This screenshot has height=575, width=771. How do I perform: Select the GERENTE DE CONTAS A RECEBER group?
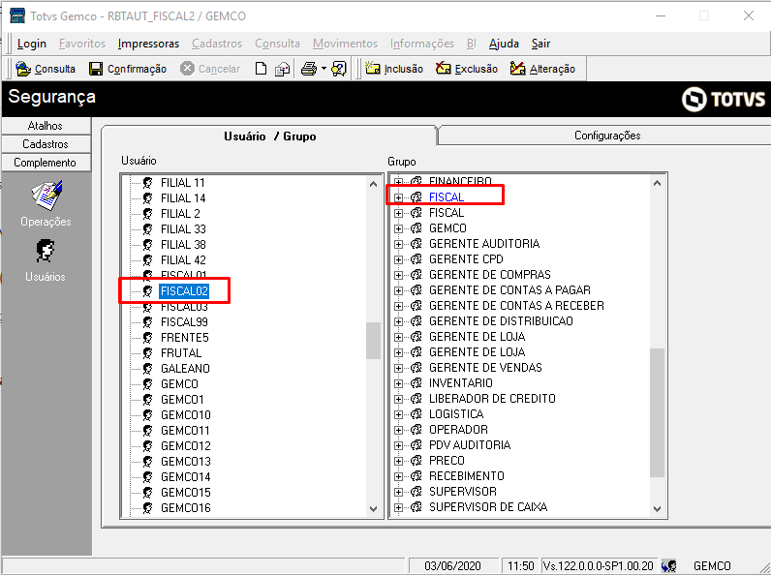click(516, 306)
